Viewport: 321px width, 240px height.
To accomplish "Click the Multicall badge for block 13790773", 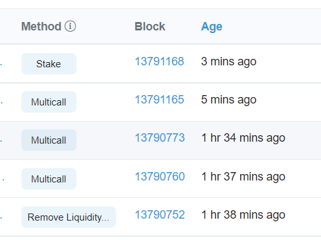I will (49, 140).
